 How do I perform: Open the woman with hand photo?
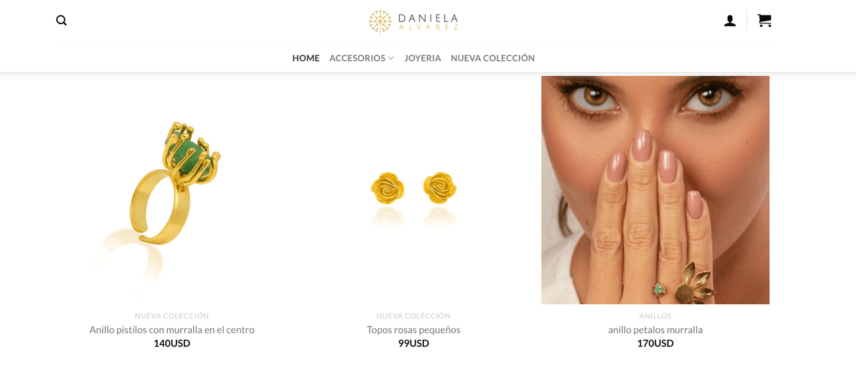click(x=655, y=190)
